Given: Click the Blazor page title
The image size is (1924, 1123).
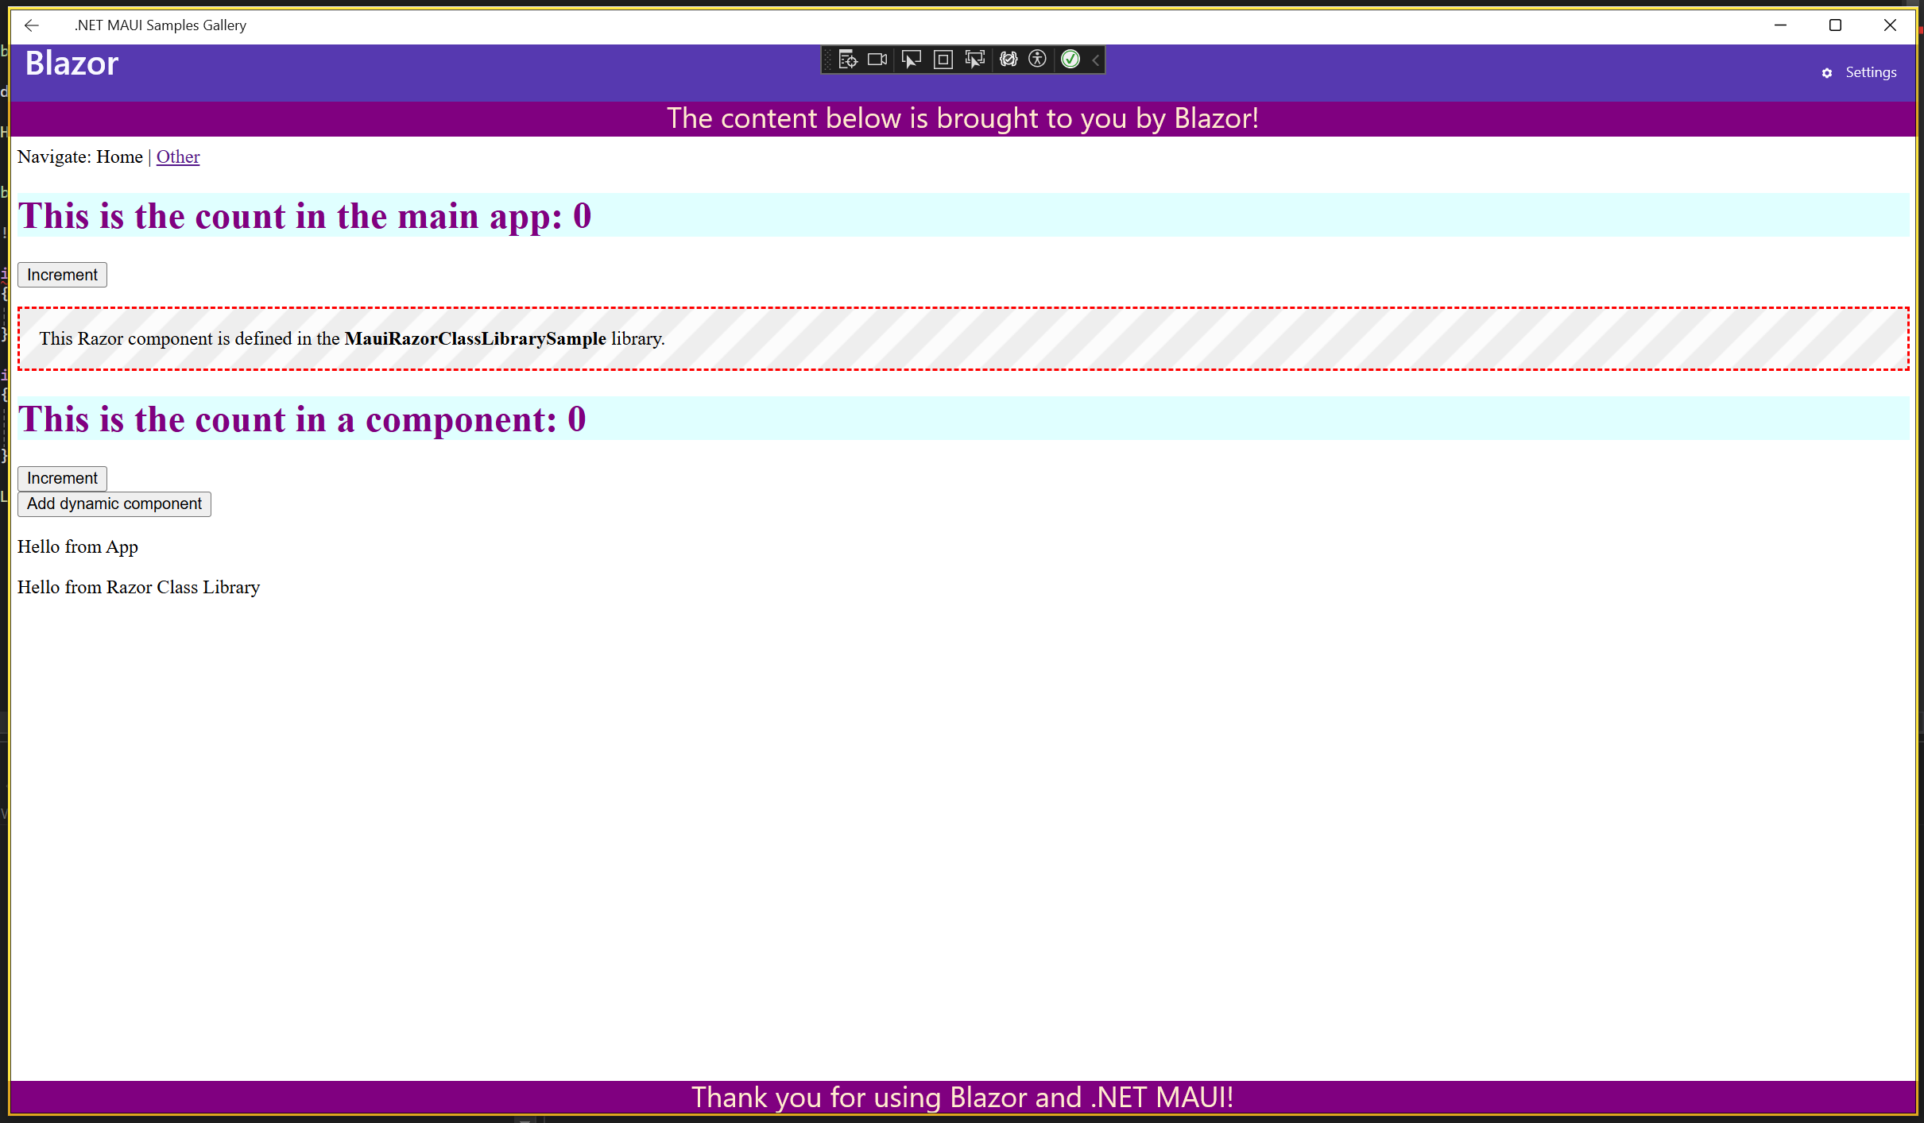Looking at the screenshot, I should pos(72,64).
